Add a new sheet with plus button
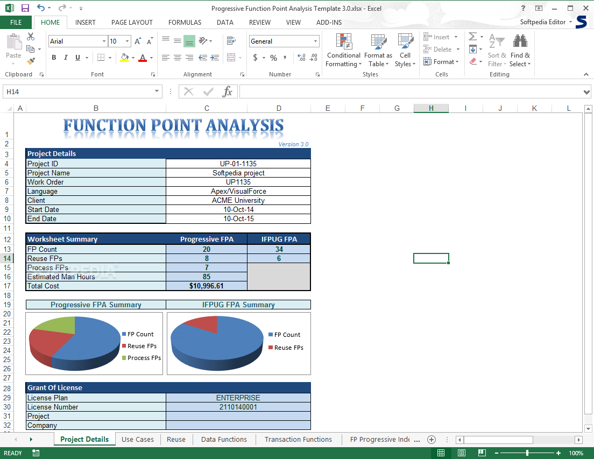Viewport: 594px width, 459px height. pos(431,439)
